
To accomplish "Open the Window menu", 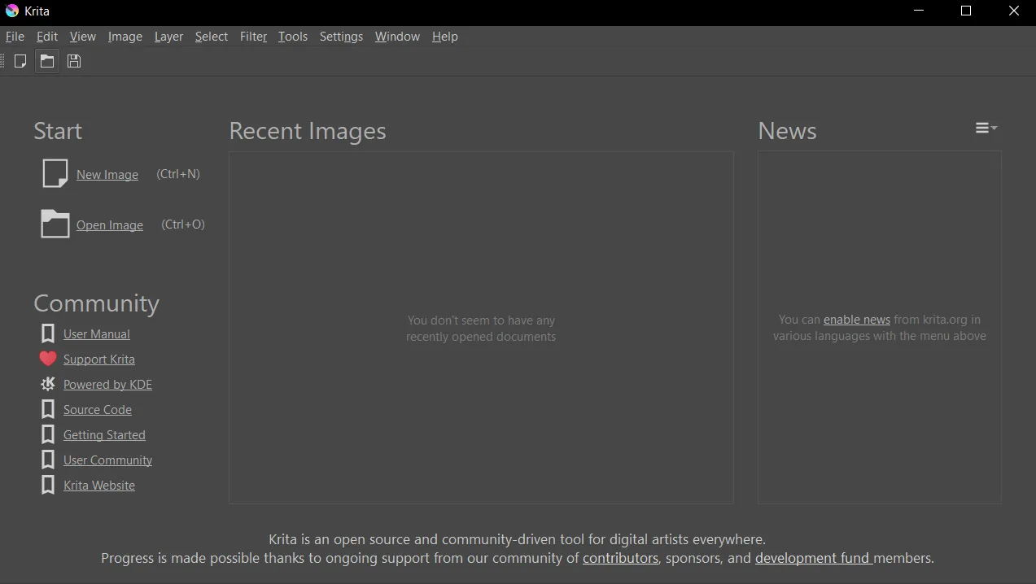I will coord(397,37).
